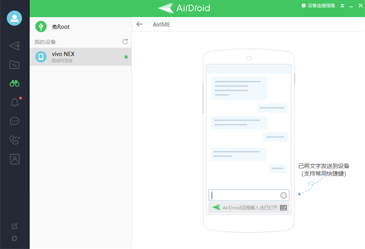The image size is (365, 249).
Task: Open the SMS messages chat icon
Action: click(15, 121)
